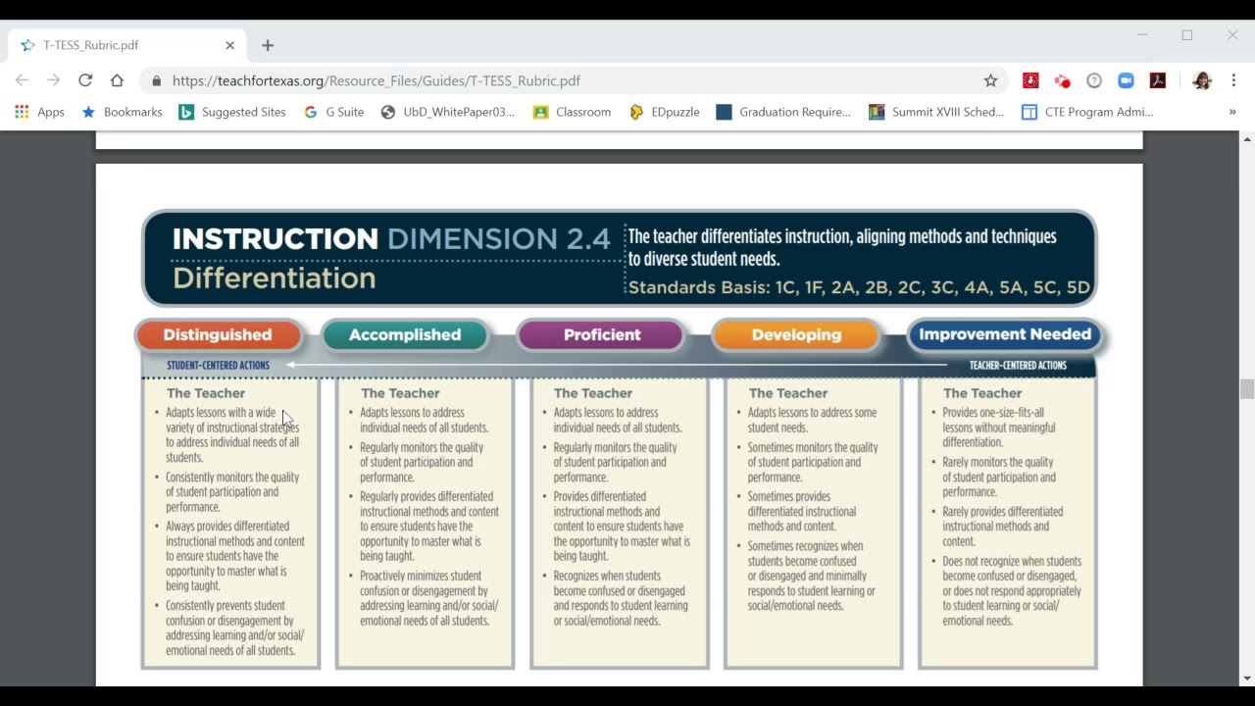Select the T-TESS_Rubric.pdf tab
Image resolution: width=1255 pixels, height=706 pixels.
(127, 45)
